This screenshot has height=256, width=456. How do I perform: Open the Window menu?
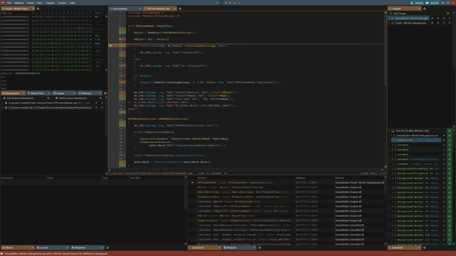(19, 3)
